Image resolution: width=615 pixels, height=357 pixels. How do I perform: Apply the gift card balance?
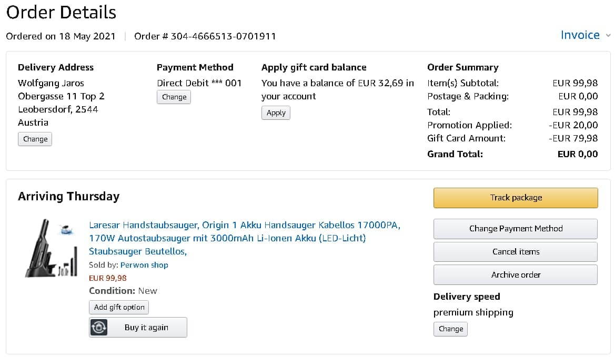click(x=276, y=113)
